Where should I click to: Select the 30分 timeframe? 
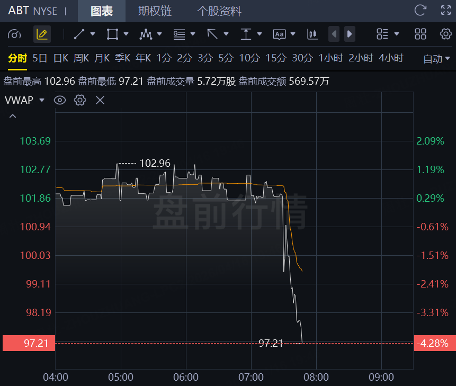(302, 58)
